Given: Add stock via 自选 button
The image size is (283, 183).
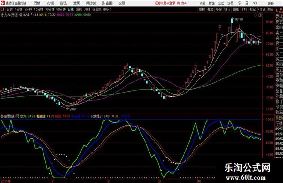Looking at the screenshot, I should [262, 9].
